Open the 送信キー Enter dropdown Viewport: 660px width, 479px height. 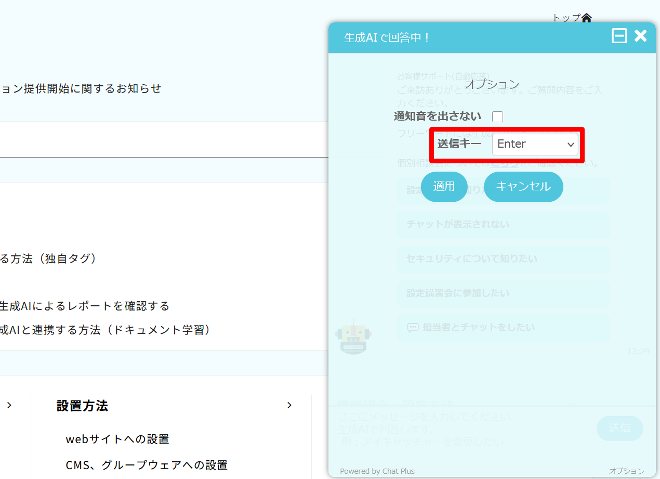(535, 144)
